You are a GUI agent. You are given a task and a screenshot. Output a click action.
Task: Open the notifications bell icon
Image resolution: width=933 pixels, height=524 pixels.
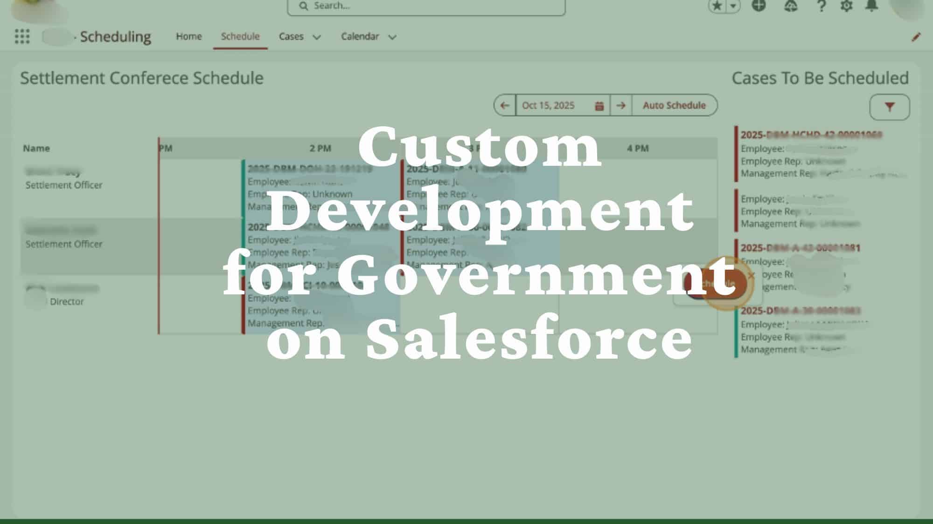point(871,6)
